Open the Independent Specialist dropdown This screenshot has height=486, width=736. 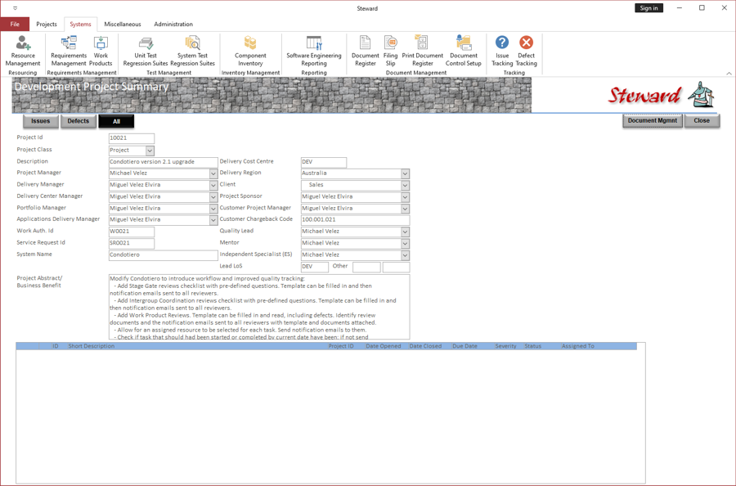pyautogui.click(x=405, y=255)
